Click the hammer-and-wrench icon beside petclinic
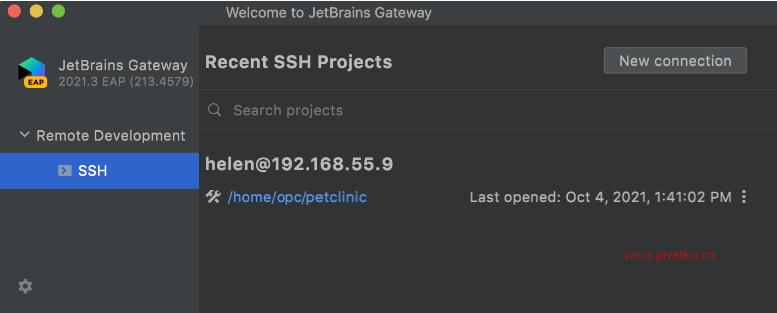The image size is (777, 313). pyautogui.click(x=213, y=197)
